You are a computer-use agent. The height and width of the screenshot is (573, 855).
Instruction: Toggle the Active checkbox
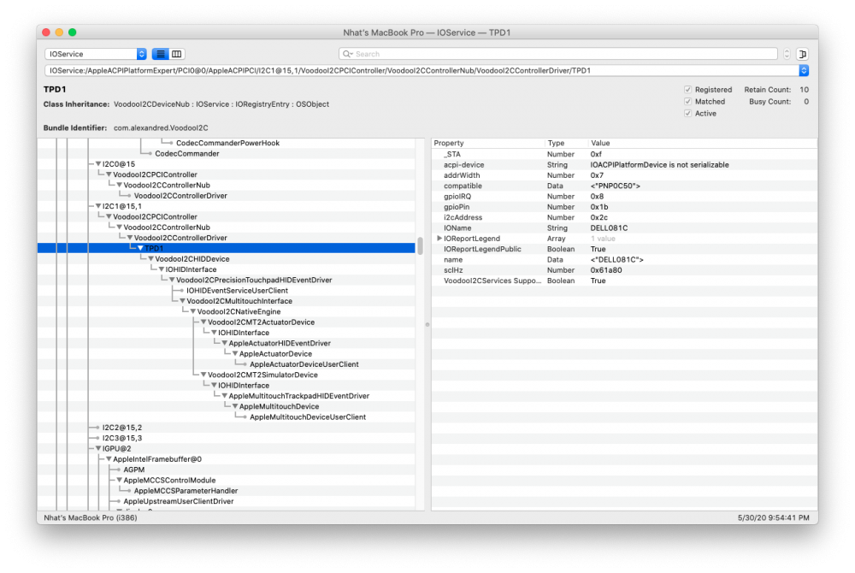pos(688,114)
